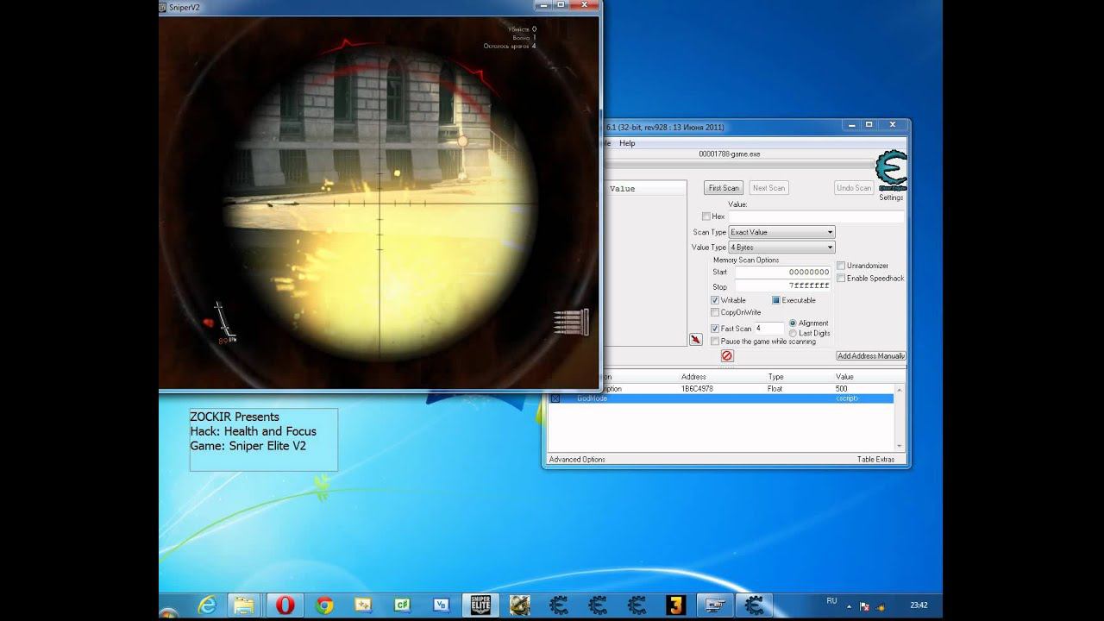Switch to Sniper Elite taskbar icon
This screenshot has height=621, width=1104.
point(480,605)
